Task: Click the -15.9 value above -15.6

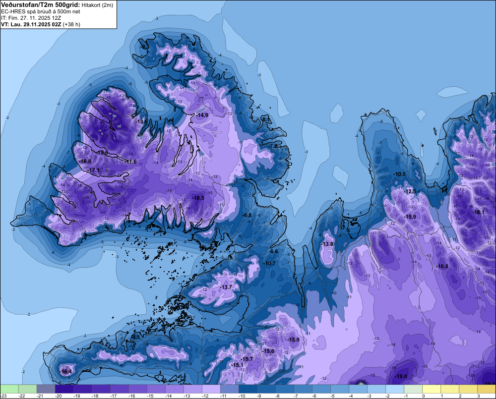Action: tap(293, 340)
